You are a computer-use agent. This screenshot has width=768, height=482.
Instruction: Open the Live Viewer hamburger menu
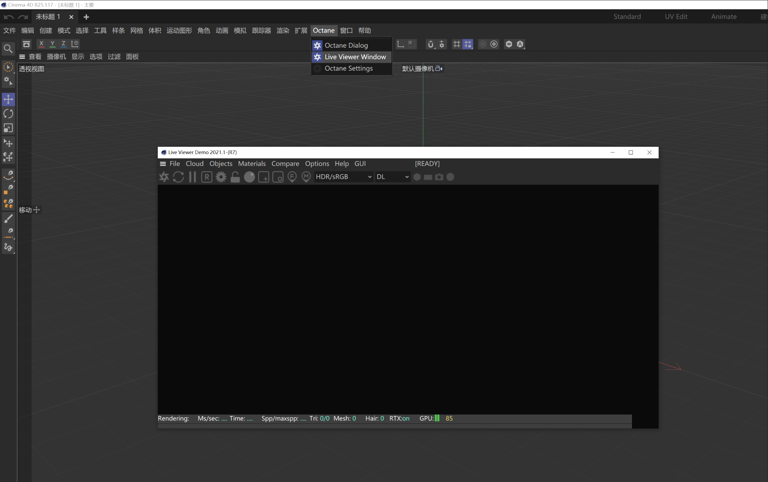(x=163, y=164)
